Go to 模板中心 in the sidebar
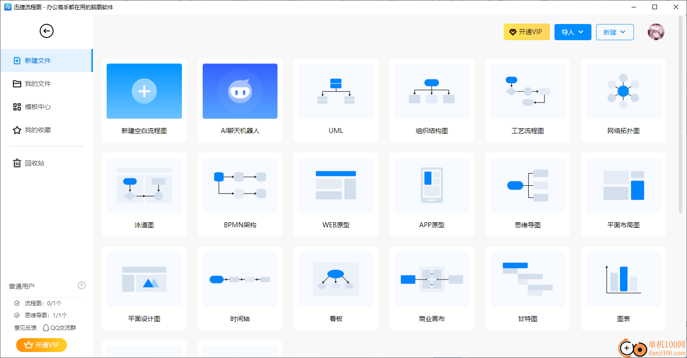The height and width of the screenshot is (358, 687). 46,107
